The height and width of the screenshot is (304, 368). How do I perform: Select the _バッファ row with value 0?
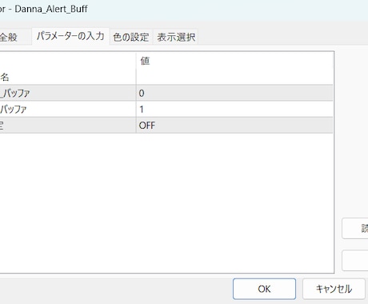[166, 93]
